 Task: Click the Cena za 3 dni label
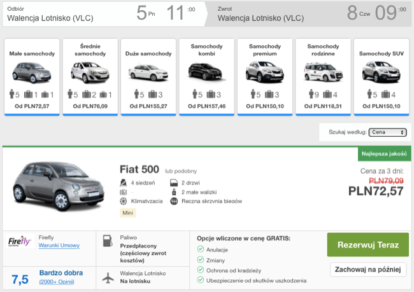[382, 171]
